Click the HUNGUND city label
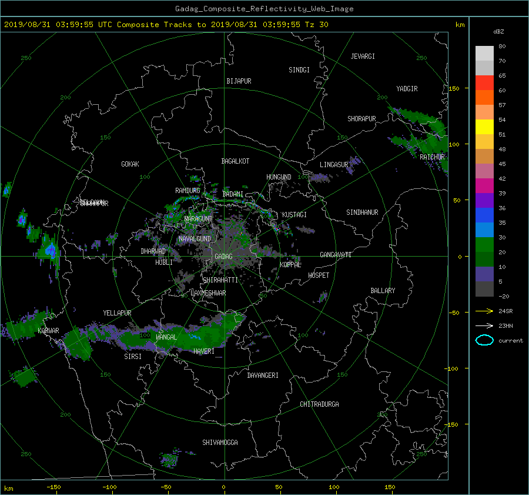The height and width of the screenshot is (495, 529). (279, 177)
